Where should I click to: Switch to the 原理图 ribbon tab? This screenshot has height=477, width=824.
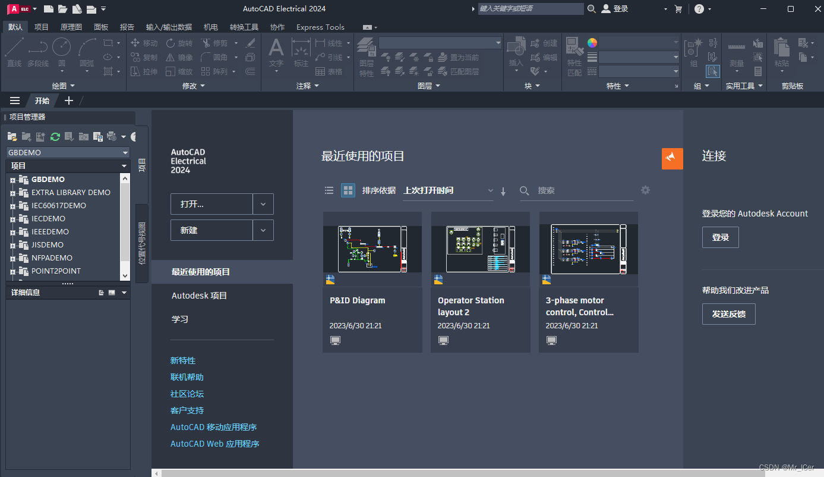[71, 27]
